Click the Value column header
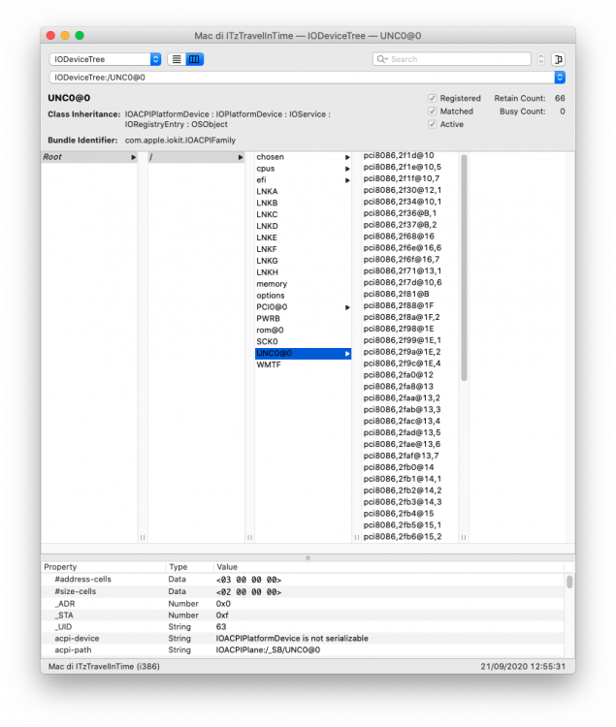The height and width of the screenshot is (727, 616). 389,567
